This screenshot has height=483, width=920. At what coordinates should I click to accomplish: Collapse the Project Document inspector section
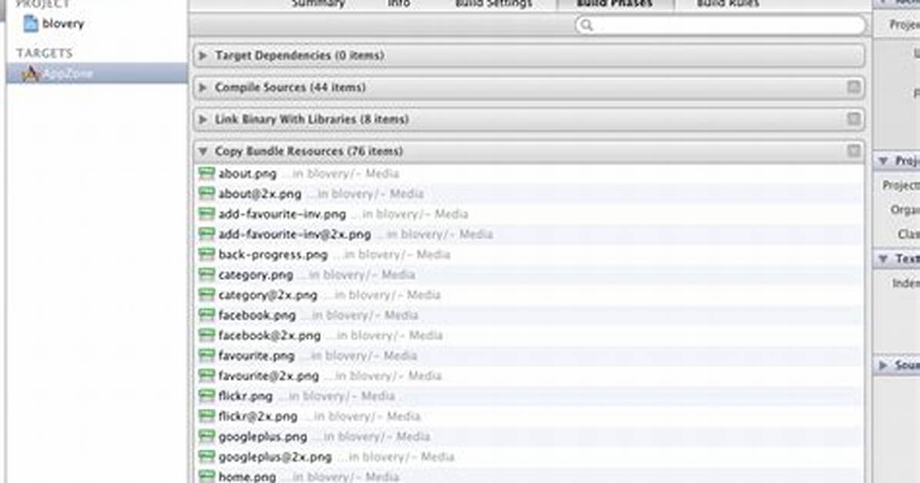tap(883, 161)
